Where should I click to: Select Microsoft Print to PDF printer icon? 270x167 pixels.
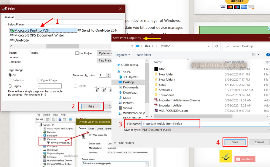point(12,30)
